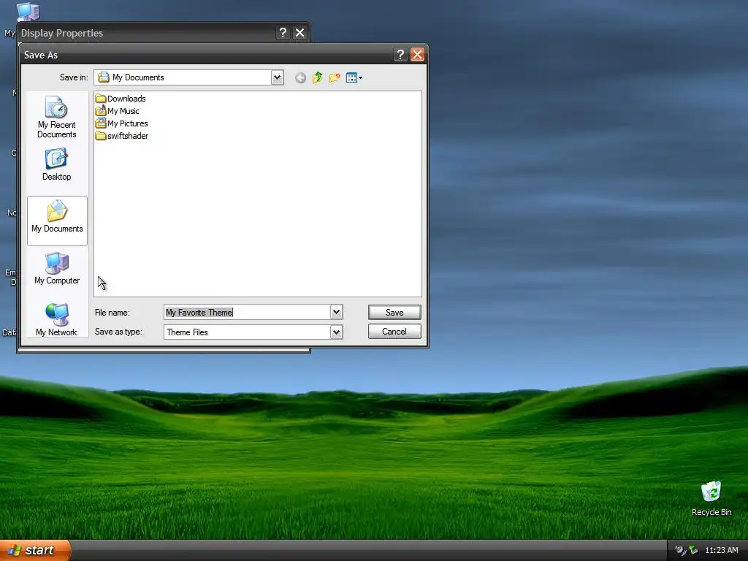Jump to Desktop in places bar
This screenshot has width=748, height=561.
point(57,164)
